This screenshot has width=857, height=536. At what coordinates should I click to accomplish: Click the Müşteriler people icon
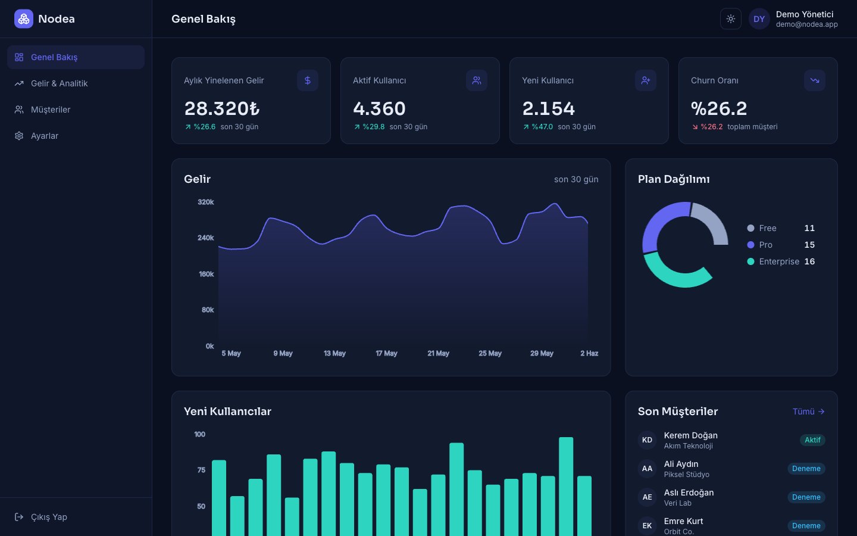tap(19, 110)
